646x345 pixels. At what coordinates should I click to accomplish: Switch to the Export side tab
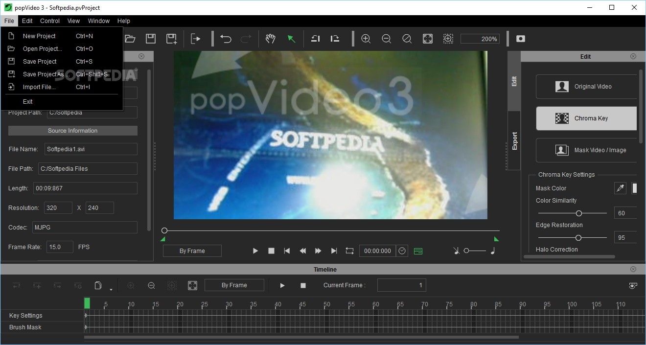pyautogui.click(x=514, y=140)
